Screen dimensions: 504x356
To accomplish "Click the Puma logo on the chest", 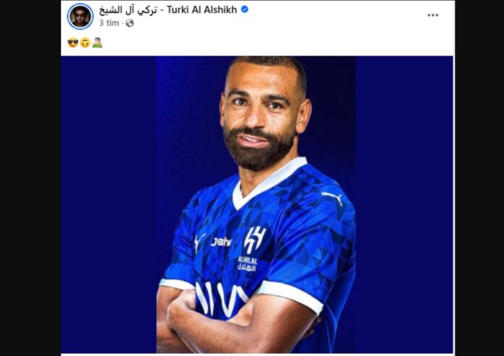I will point(199,242).
